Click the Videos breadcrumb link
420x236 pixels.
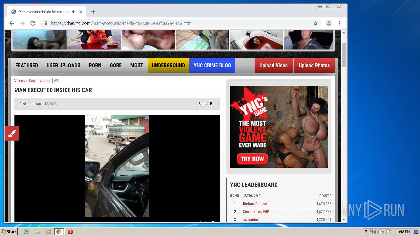pos(19,81)
